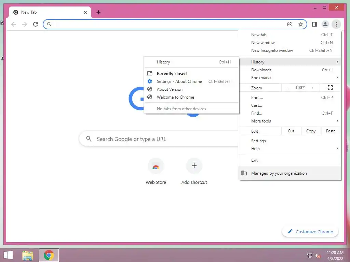Open the History entry in the submenu
Screen dimensions: 350x262
(191, 62)
